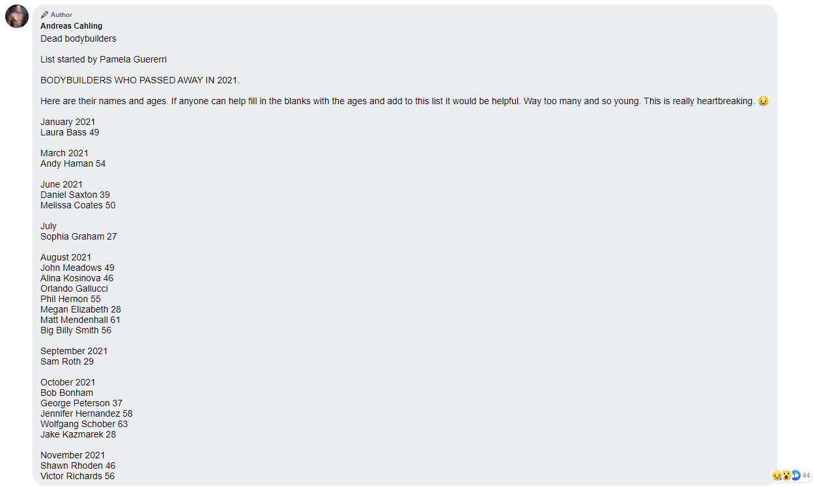This screenshot has width=813, height=487.
Task: Click the 'Melissa Coates 50' entry
Action: point(78,205)
